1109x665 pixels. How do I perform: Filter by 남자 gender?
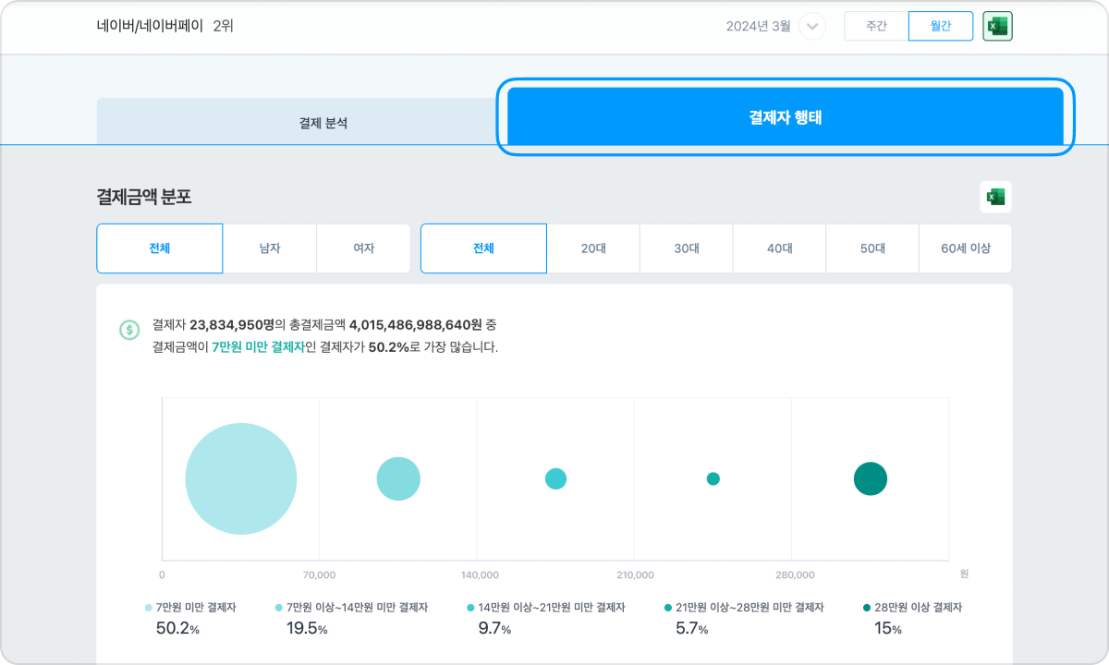tap(270, 248)
